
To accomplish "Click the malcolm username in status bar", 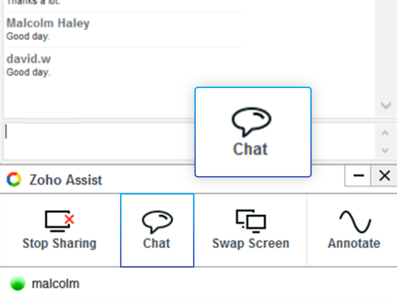I will pos(55,284).
